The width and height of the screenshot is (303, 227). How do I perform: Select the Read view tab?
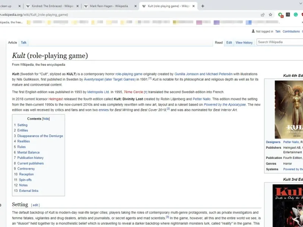click(219, 42)
